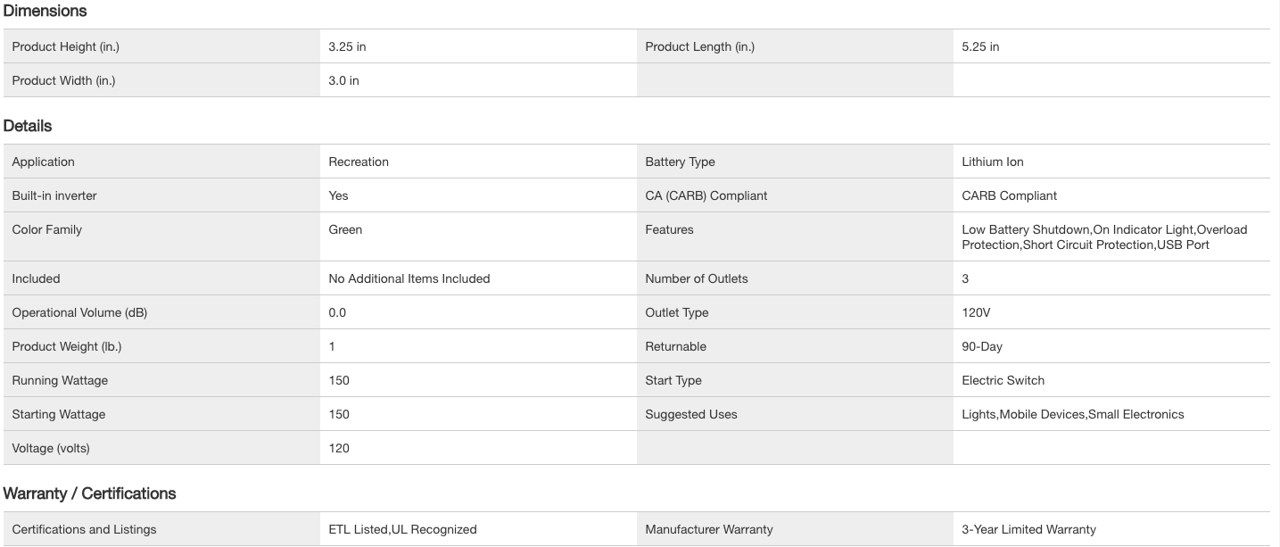1280x547 pixels.
Task: Click the Warranty / Certifications heading
Action: pyautogui.click(x=89, y=493)
